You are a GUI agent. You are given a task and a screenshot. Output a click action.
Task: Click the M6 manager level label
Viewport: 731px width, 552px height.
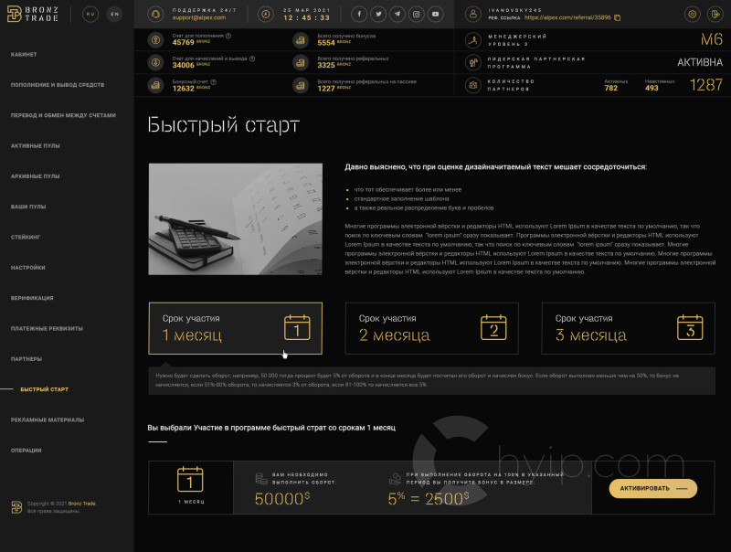[712, 39]
